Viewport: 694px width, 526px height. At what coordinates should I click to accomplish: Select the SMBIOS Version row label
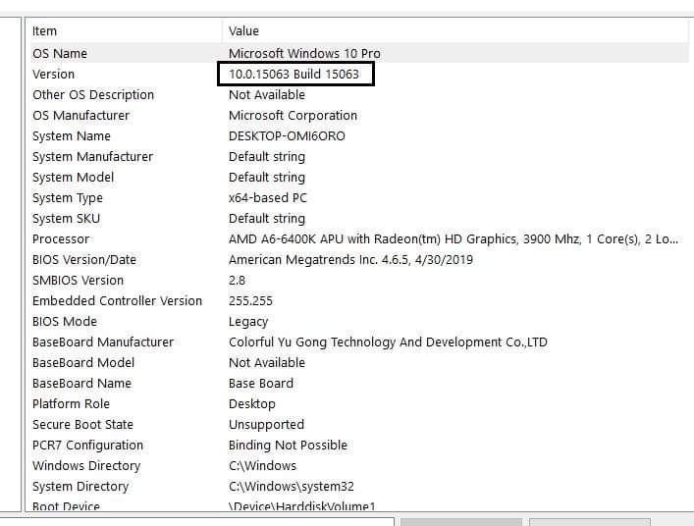click(78, 281)
